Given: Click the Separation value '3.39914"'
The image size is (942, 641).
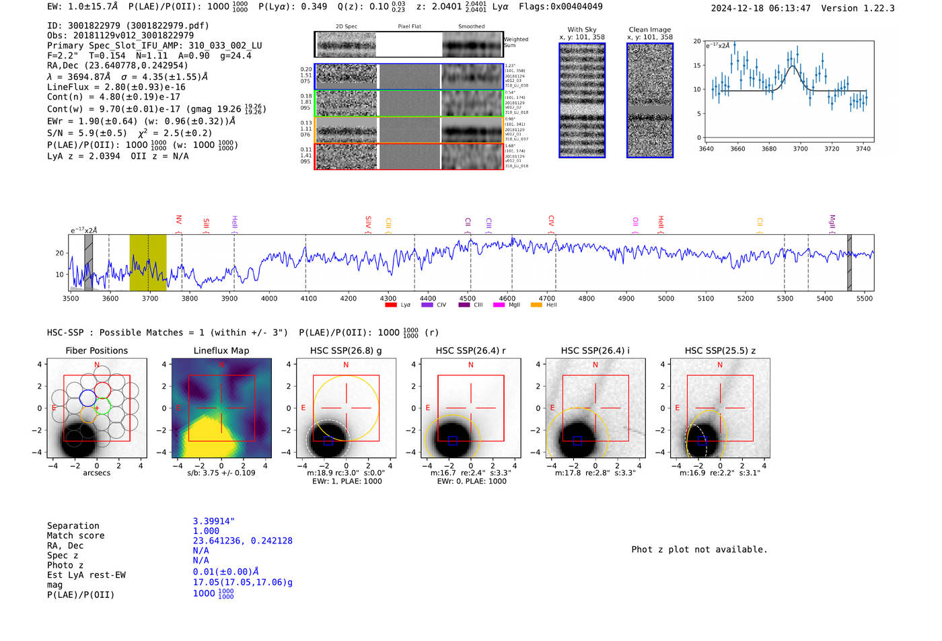Looking at the screenshot, I should coord(214,521).
